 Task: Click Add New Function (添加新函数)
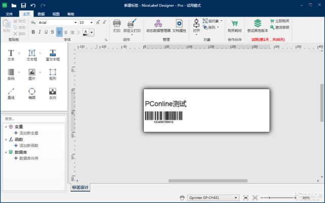(26, 146)
